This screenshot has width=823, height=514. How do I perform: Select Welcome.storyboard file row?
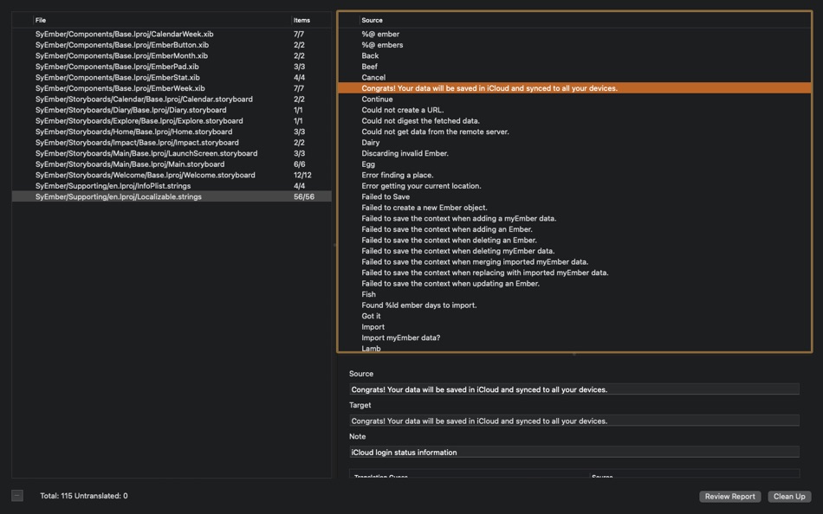[x=172, y=175]
